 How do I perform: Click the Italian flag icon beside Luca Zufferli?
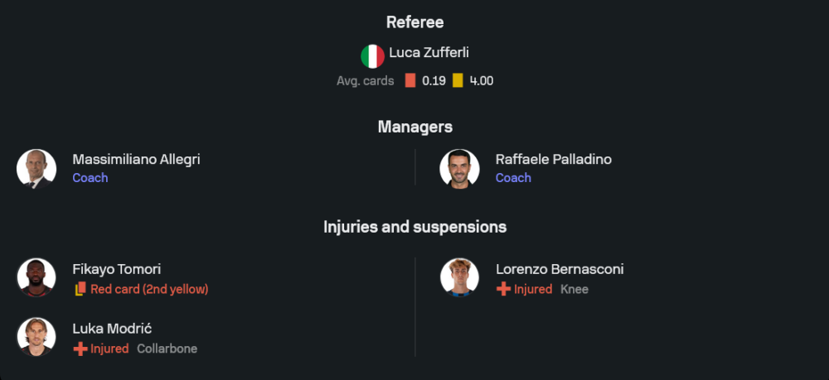click(x=372, y=56)
